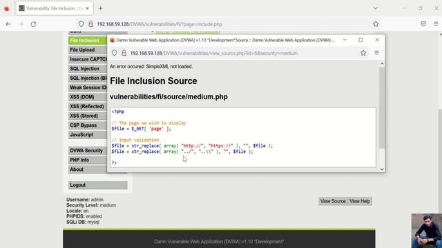Bookmark the page with main window star icon
The image size is (442, 248).
[376, 24]
